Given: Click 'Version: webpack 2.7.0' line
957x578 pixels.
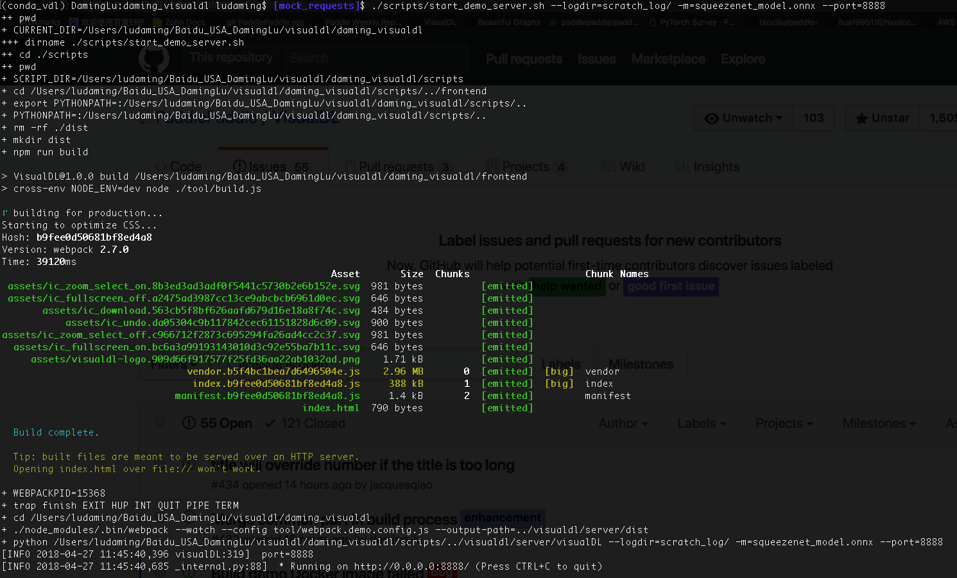Looking at the screenshot, I should click(65, 250).
